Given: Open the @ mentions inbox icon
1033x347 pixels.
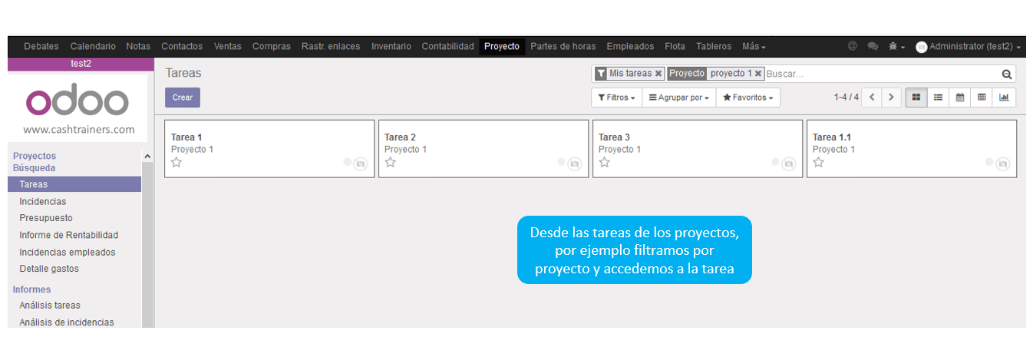Looking at the screenshot, I should [x=853, y=47].
